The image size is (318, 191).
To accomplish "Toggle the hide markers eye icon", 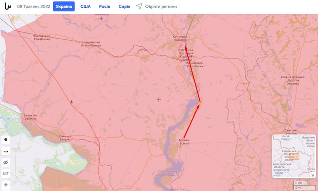I will tap(6, 163).
